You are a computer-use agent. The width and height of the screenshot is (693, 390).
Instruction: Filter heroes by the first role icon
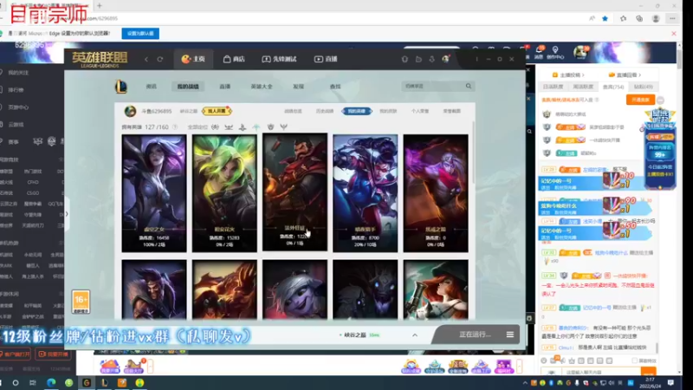pyautogui.click(x=215, y=127)
